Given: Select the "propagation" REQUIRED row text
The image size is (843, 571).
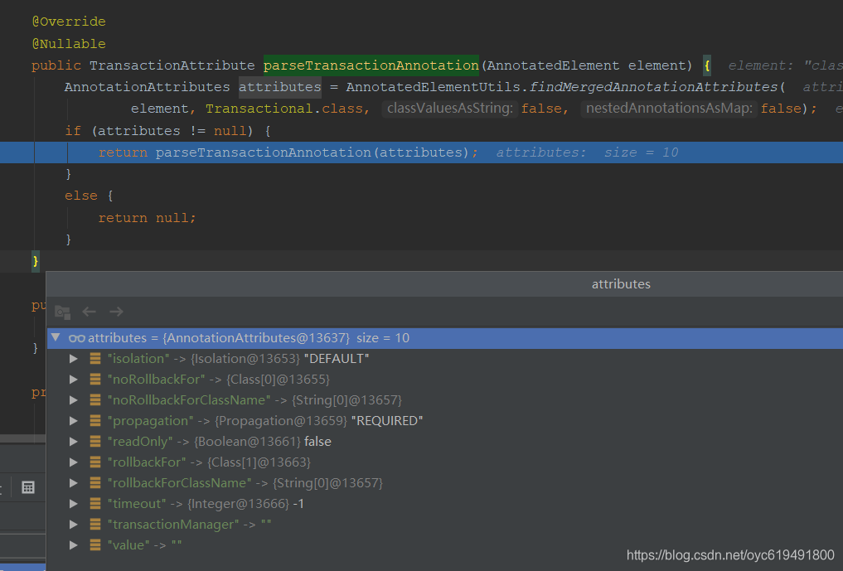Looking at the screenshot, I should click(265, 421).
